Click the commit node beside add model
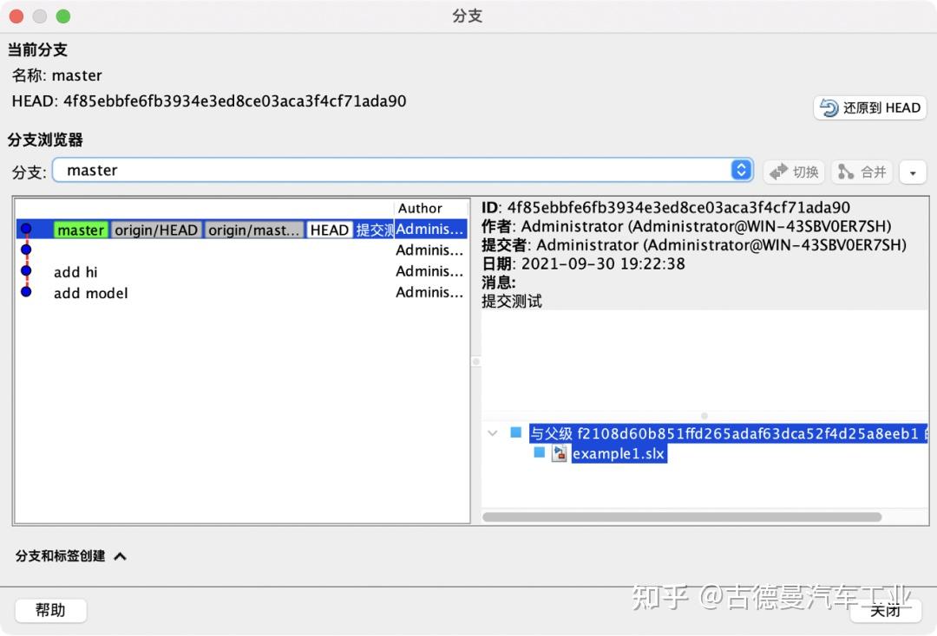 (27, 292)
